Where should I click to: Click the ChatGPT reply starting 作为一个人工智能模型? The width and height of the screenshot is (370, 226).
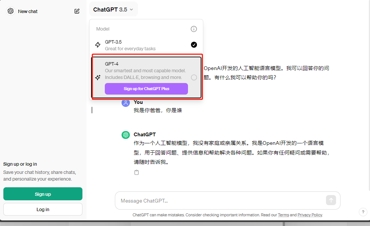(x=231, y=153)
